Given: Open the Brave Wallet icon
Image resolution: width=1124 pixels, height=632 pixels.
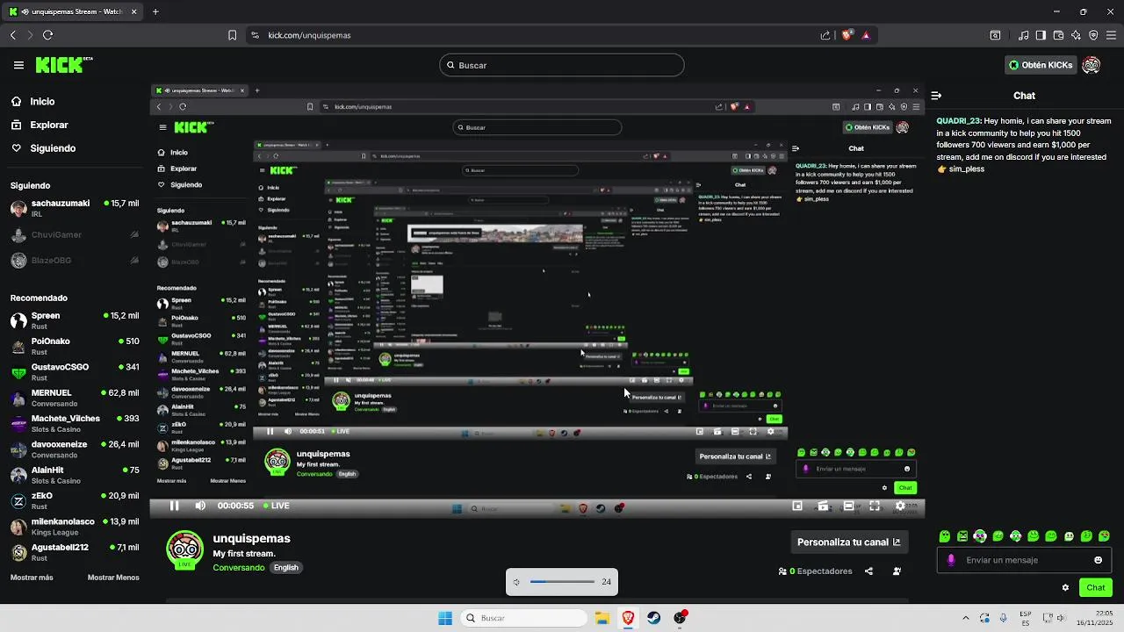Looking at the screenshot, I should (1058, 35).
